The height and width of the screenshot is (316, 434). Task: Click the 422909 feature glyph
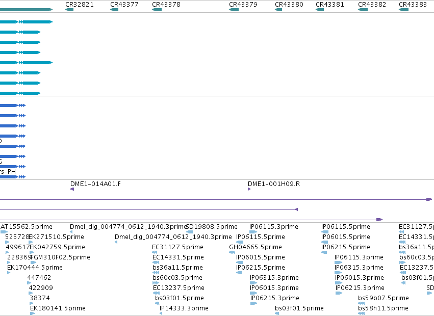[x=31, y=293]
